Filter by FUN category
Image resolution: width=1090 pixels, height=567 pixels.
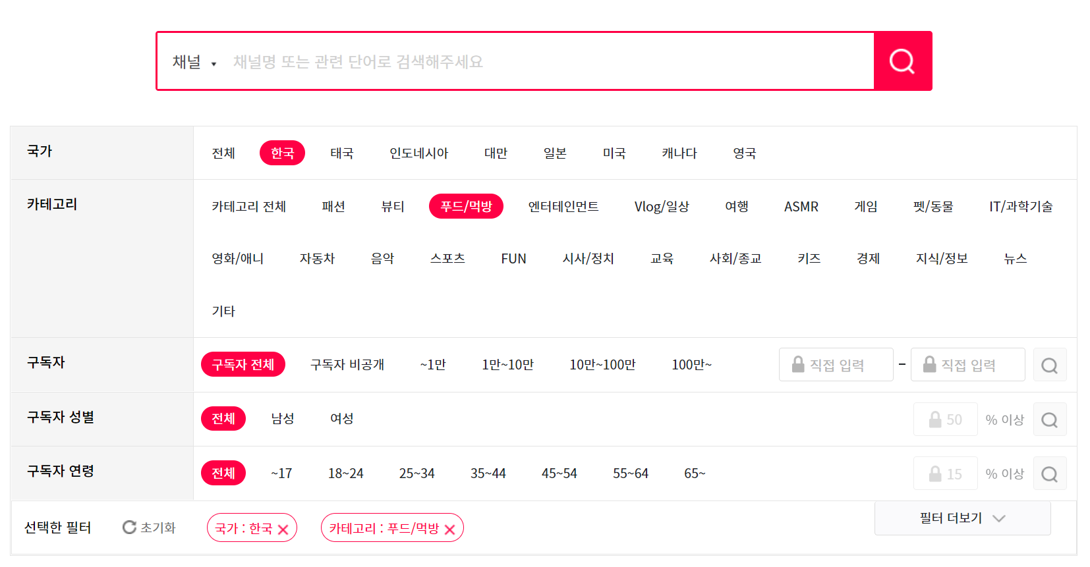513,258
